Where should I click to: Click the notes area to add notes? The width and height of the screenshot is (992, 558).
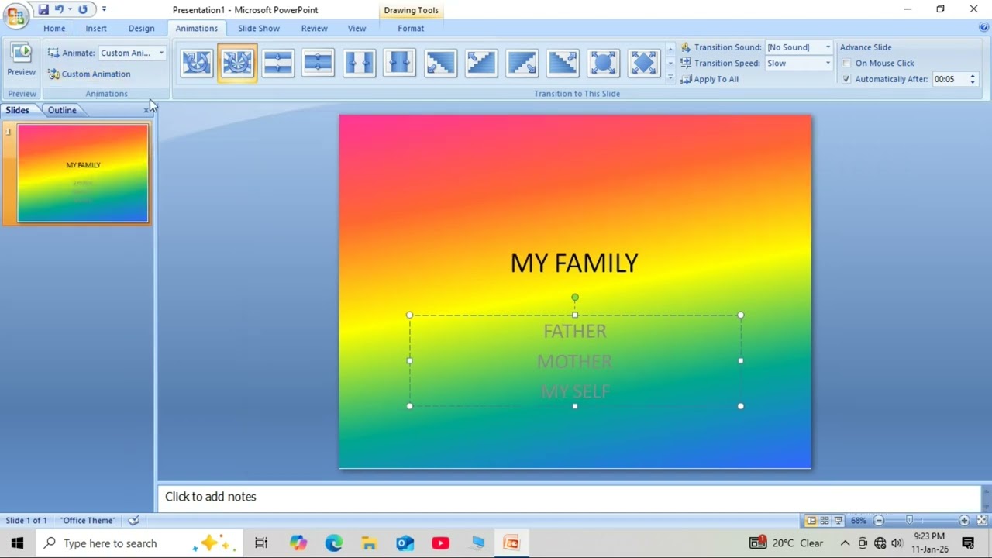point(570,497)
